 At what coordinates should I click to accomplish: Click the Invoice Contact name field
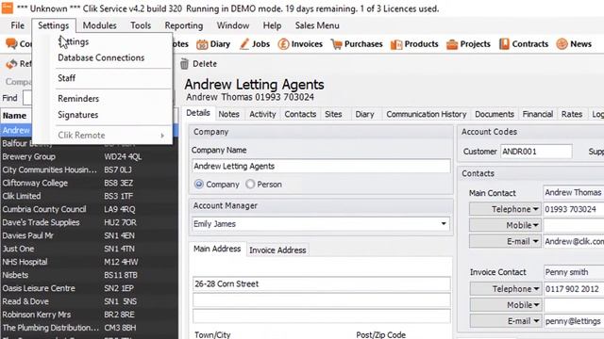pyautogui.click(x=574, y=272)
